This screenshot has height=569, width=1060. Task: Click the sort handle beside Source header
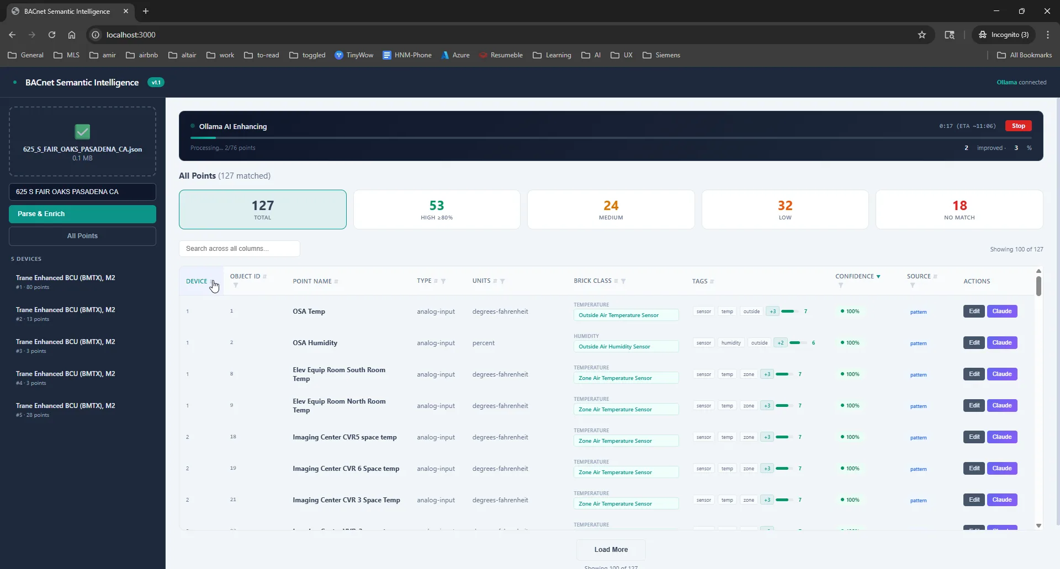pos(935,277)
